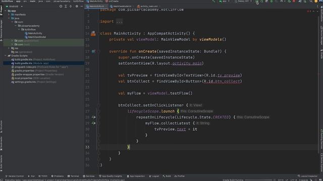Open the Problems tool window
323x181 pixels.
click(58, 176)
